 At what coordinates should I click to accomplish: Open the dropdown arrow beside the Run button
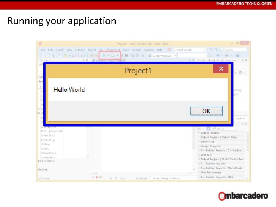[x=108, y=56]
